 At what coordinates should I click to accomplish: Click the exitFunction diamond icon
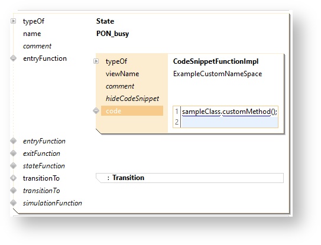[x=14, y=153]
